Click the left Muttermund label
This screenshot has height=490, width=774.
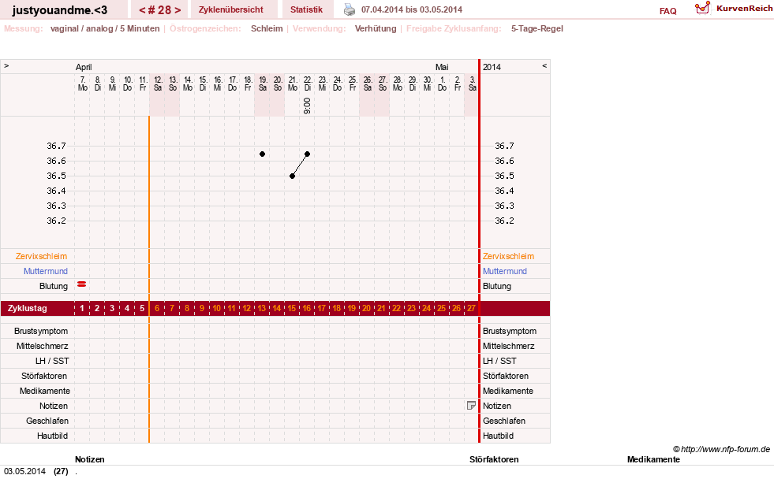coord(46,271)
